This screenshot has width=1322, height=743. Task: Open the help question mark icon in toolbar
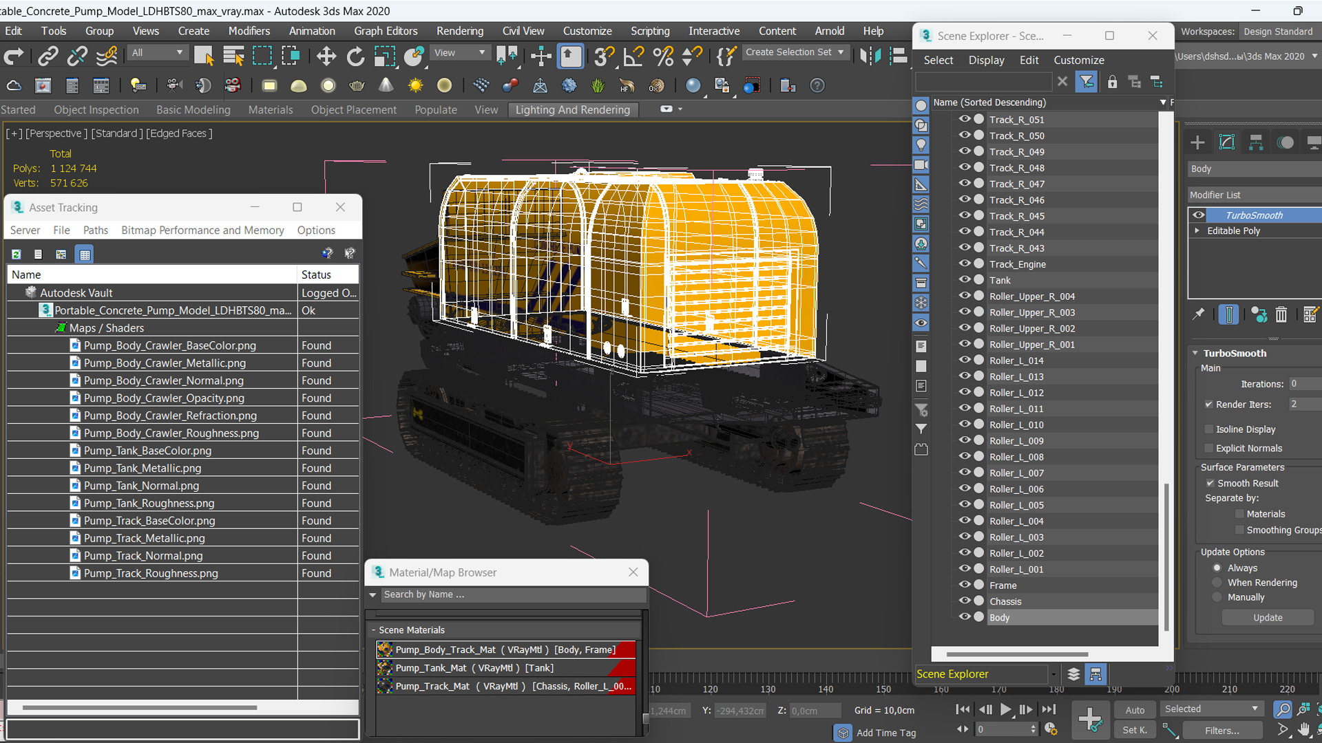coord(817,85)
